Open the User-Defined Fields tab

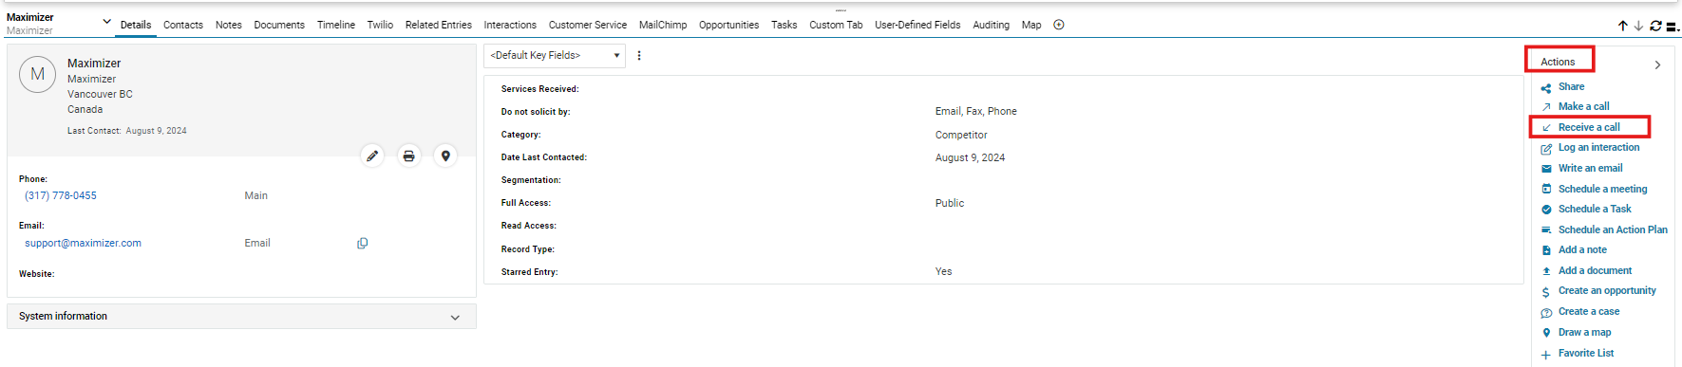[917, 25]
